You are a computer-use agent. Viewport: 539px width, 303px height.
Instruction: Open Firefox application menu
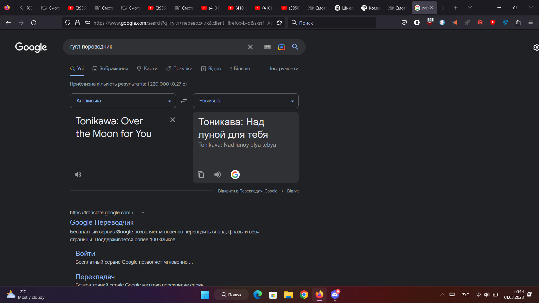[531, 22]
